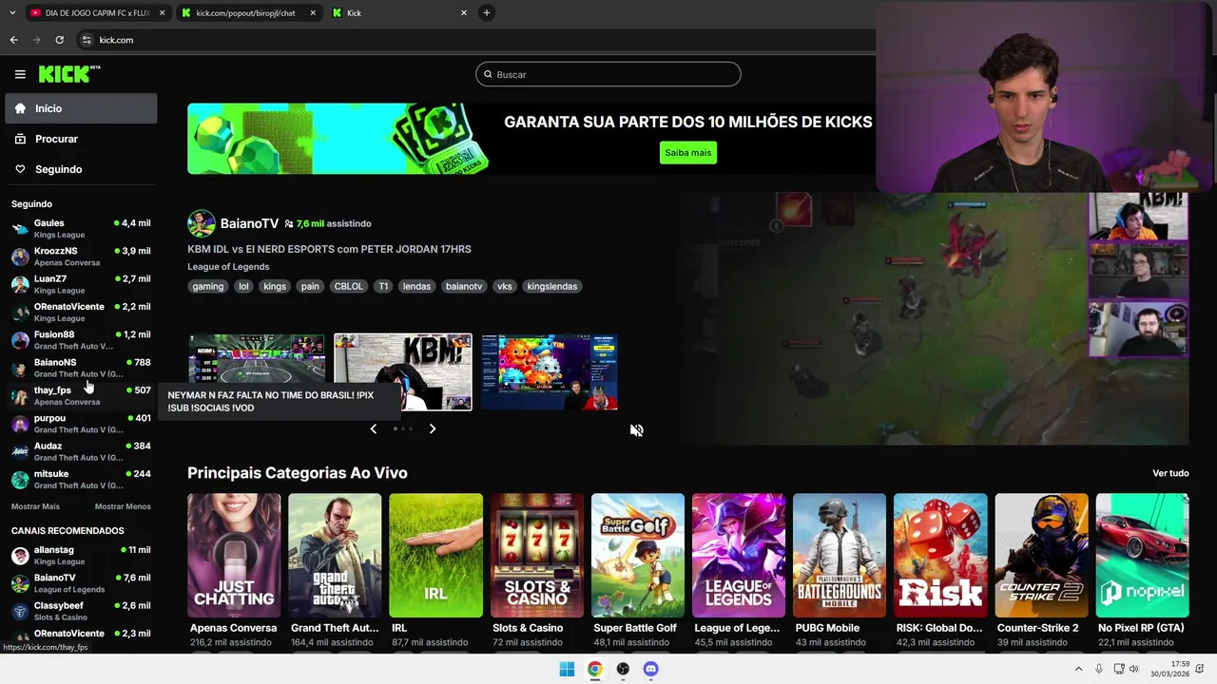Collapse list with Mostrar Menos
Screen dimensions: 1217x684
tap(123, 506)
